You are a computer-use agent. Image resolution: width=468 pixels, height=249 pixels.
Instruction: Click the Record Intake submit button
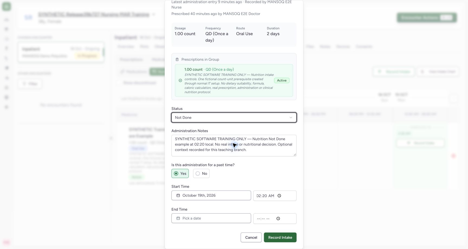click(280, 237)
